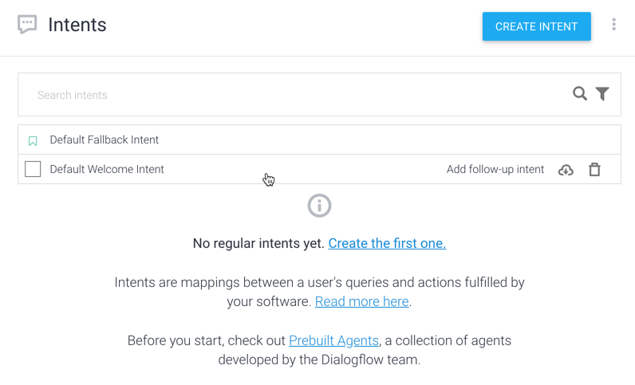
Task: Click the Dialogflow team description text
Action: [319, 359]
